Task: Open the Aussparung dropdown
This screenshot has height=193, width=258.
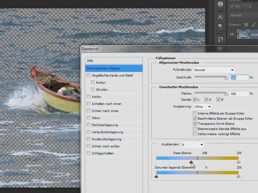Action: click(203, 107)
